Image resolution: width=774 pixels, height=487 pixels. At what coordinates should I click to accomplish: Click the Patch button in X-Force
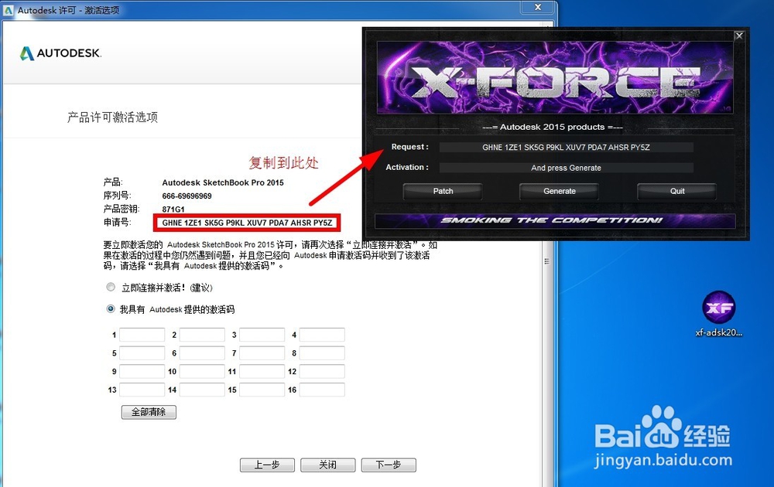tap(443, 191)
